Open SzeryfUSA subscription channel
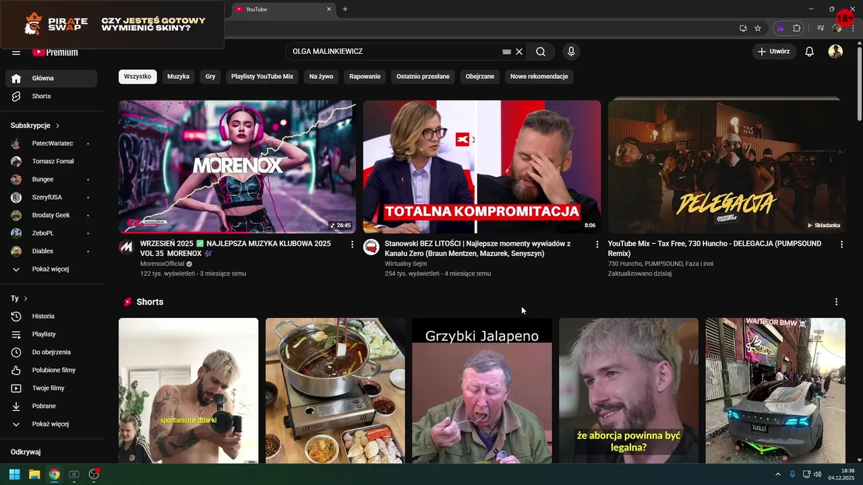 51,197
